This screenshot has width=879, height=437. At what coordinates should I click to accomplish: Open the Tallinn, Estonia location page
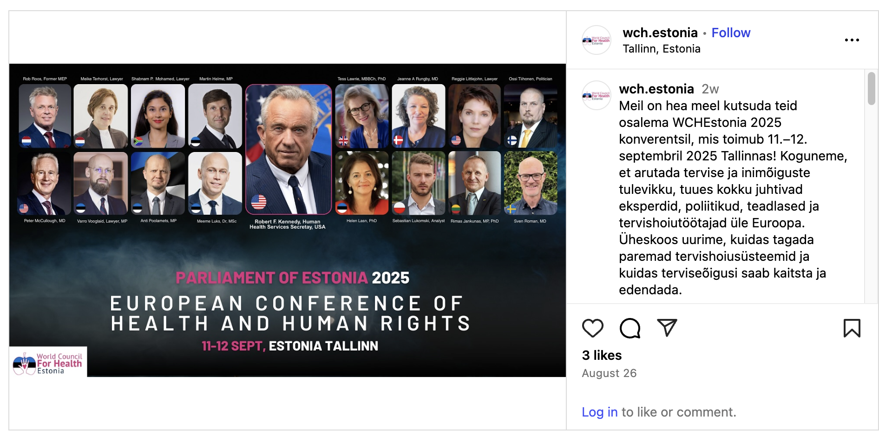(661, 48)
